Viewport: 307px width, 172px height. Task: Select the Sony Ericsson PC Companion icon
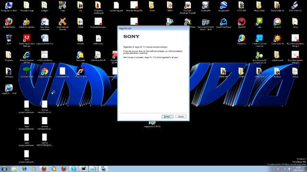pyautogui.click(x=259, y=57)
